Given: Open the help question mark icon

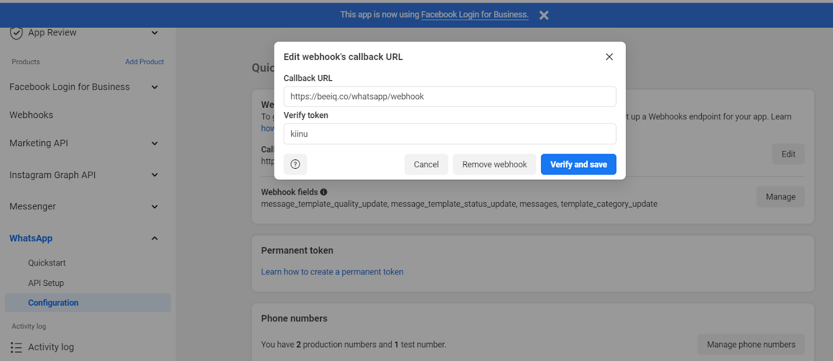Looking at the screenshot, I should (295, 164).
